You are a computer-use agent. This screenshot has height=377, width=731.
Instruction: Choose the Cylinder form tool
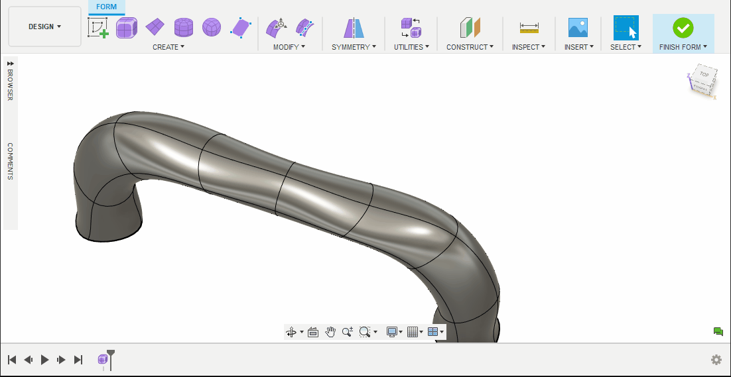click(x=184, y=28)
